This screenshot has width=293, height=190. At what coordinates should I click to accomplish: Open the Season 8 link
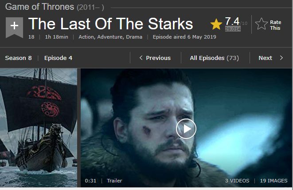(x=18, y=58)
